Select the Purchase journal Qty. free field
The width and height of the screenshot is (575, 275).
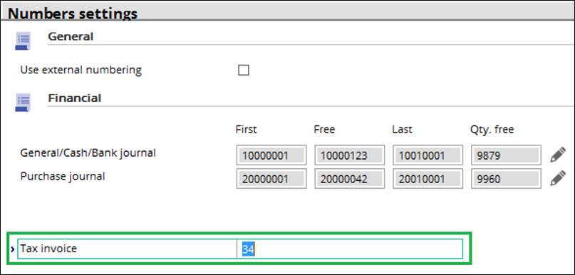click(506, 179)
